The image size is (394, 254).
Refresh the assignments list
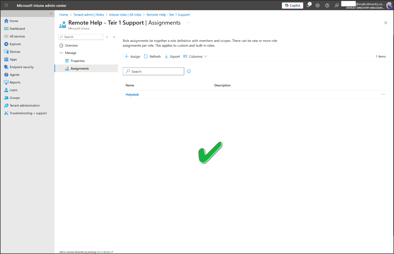pyautogui.click(x=152, y=56)
